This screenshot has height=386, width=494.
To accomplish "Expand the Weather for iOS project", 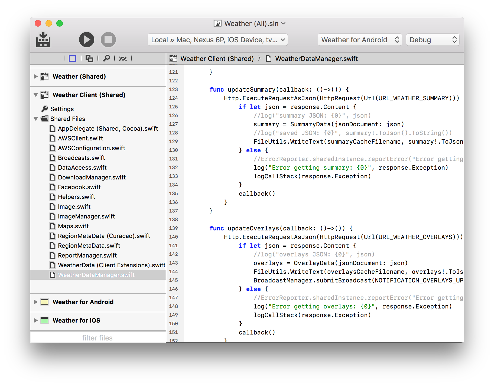I will (x=35, y=320).
